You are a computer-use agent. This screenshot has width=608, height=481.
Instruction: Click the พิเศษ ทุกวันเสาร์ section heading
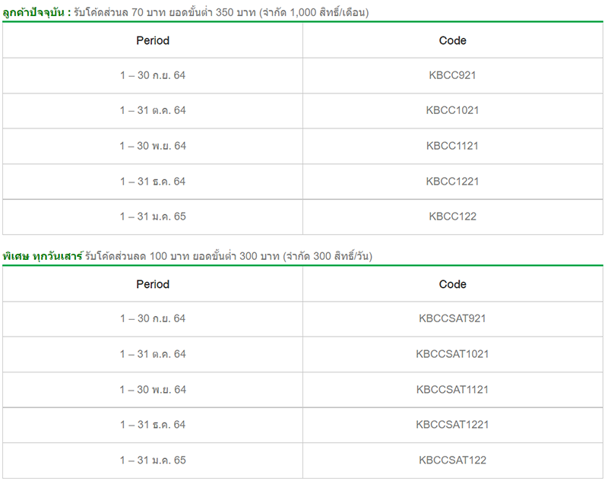42,256
